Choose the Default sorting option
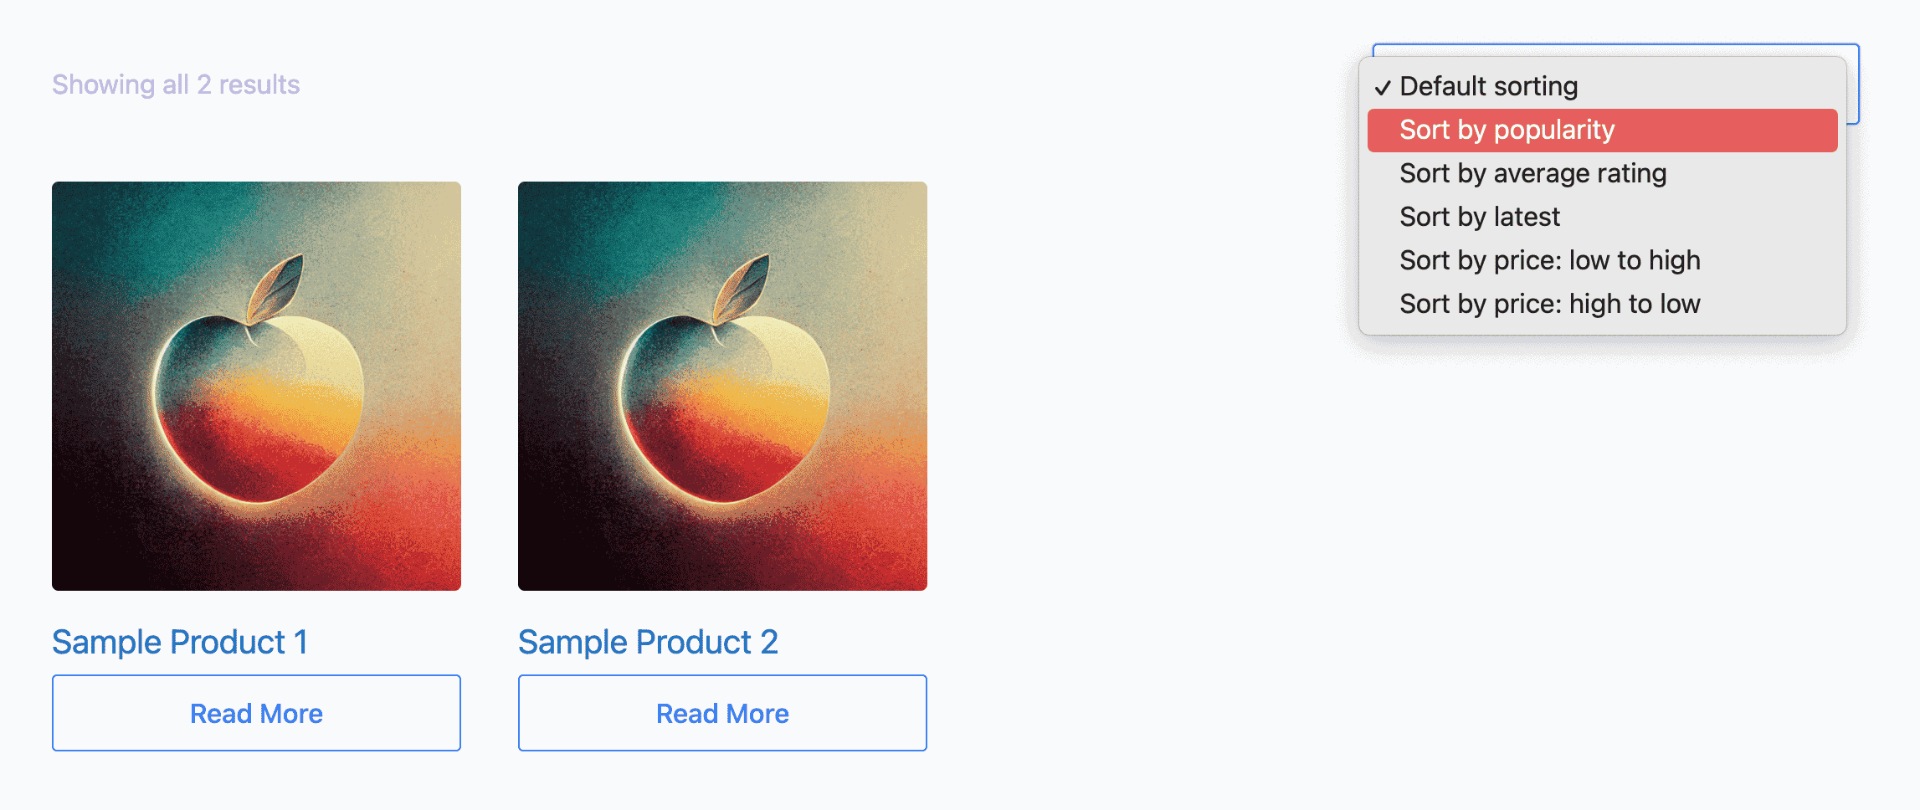Screen dimensions: 1920x810 pos(1488,86)
